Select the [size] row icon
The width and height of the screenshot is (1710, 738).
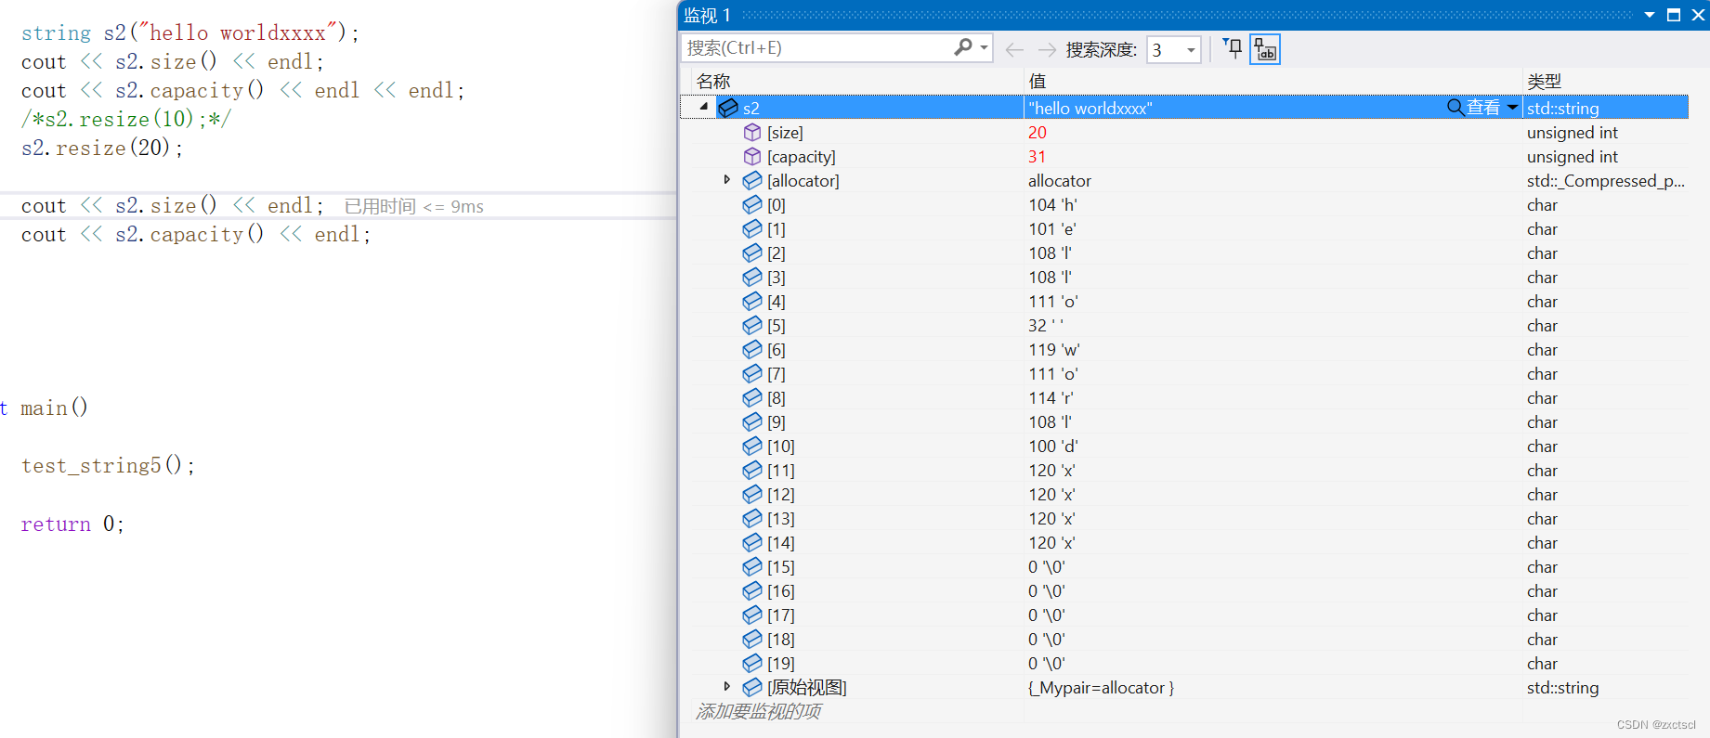point(752,132)
